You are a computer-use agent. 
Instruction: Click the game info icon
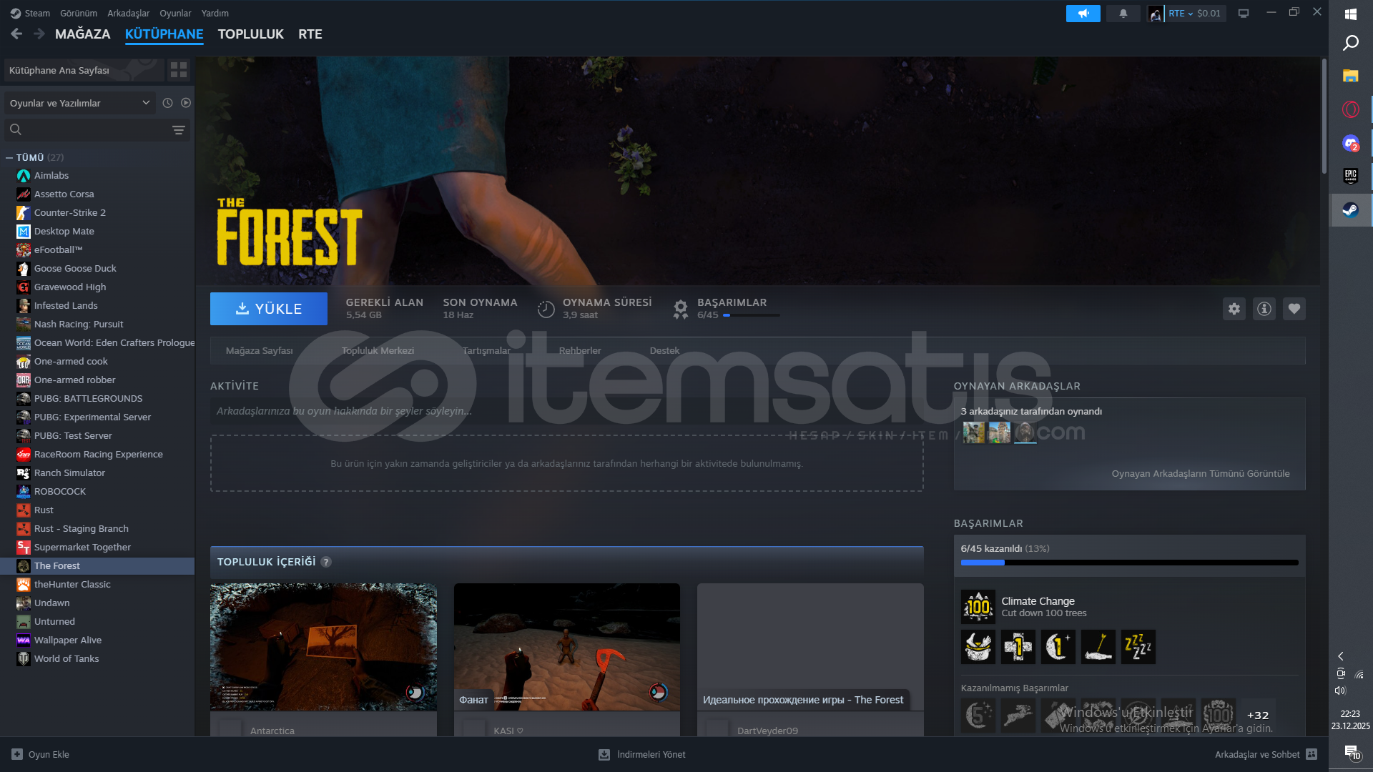(1264, 309)
